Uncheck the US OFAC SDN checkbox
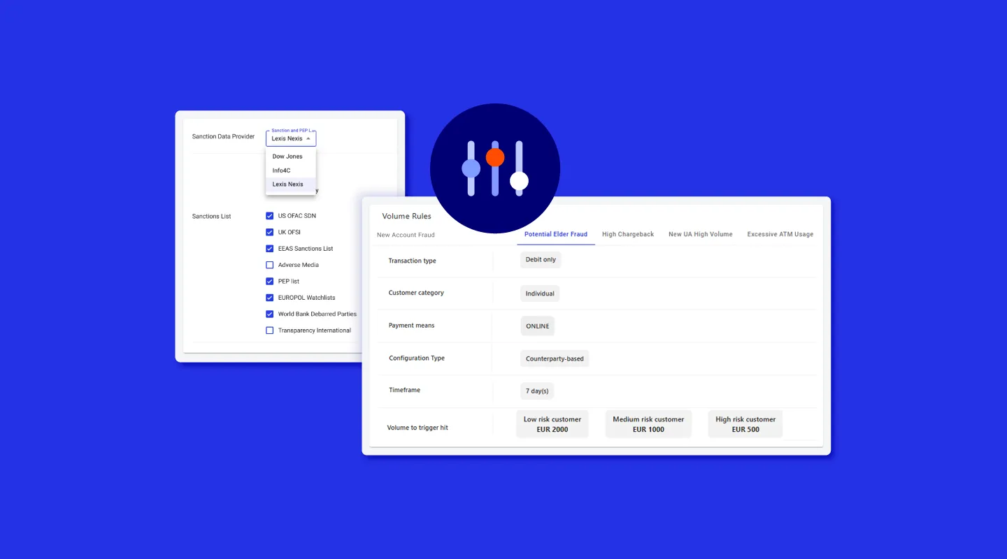Screen dimensions: 1007x559 [x=270, y=216]
